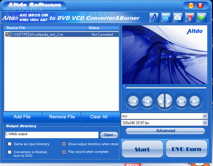The width and height of the screenshot is (213, 166).
Task: Click the video preview thumbnail
Action: click(x=165, y=55)
